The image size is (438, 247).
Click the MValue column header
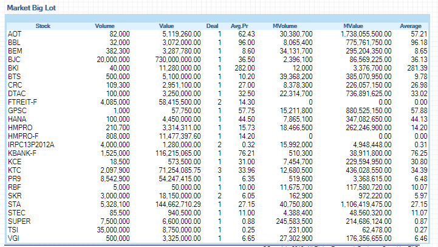click(x=353, y=26)
